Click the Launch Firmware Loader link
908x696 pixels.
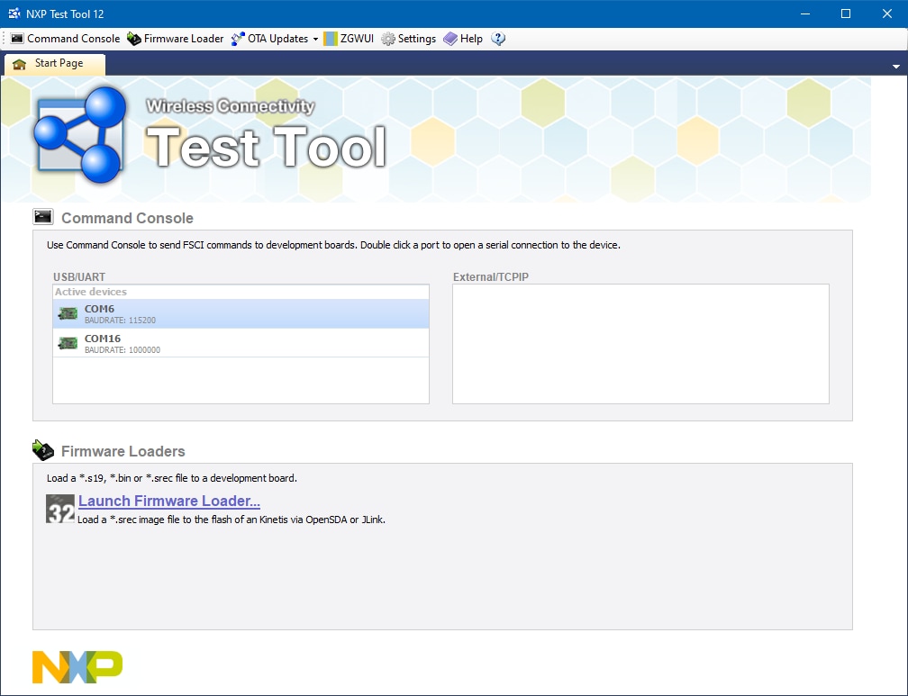(x=169, y=501)
